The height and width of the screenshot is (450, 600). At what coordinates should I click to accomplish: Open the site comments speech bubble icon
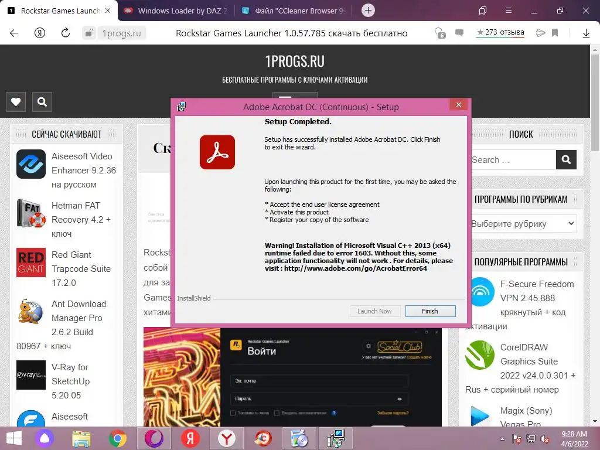[x=459, y=33]
